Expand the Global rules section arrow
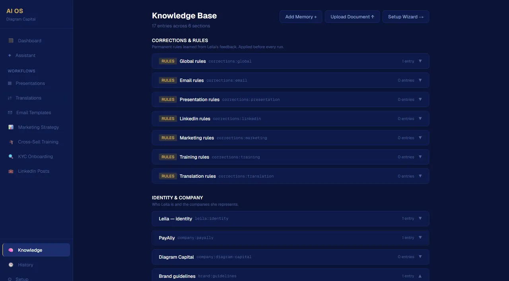The width and height of the screenshot is (509, 281). point(420,61)
